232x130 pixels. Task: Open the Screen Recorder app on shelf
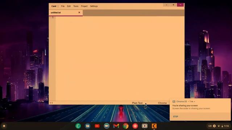[x=145, y=126]
